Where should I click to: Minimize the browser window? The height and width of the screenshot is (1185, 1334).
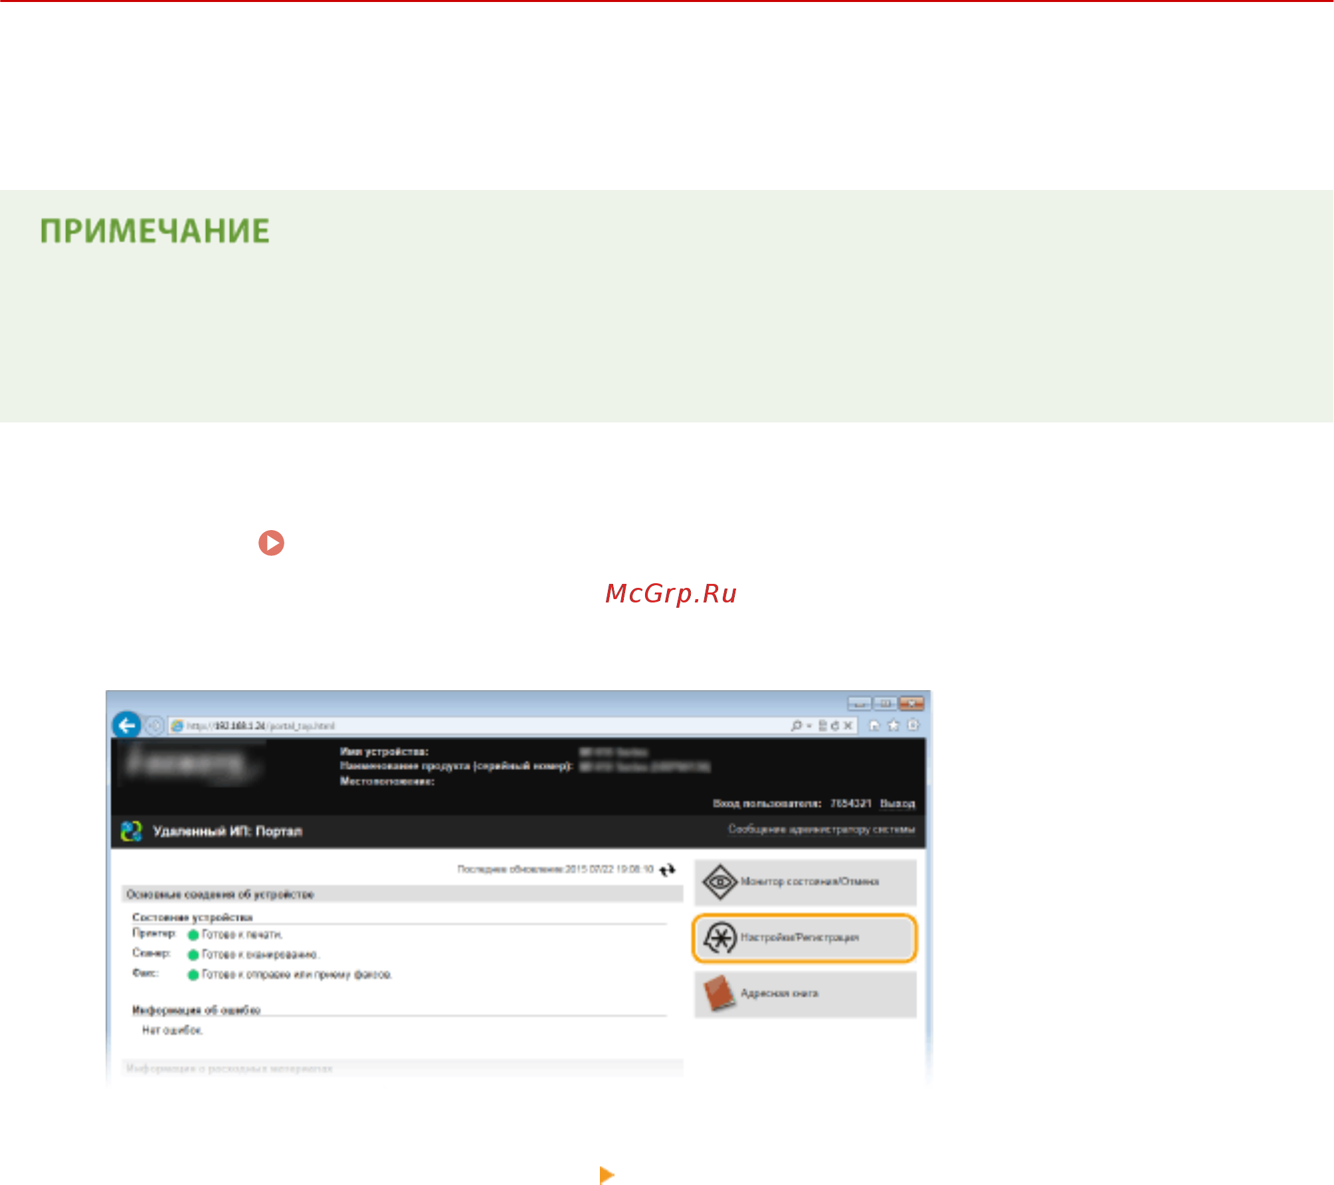coord(859,703)
